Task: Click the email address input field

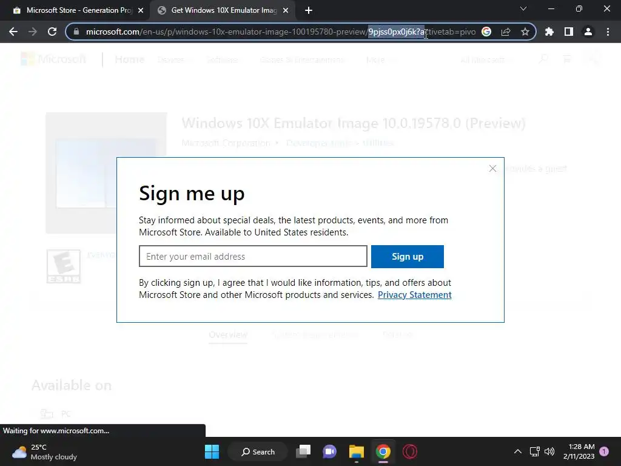Action: pyautogui.click(x=253, y=257)
